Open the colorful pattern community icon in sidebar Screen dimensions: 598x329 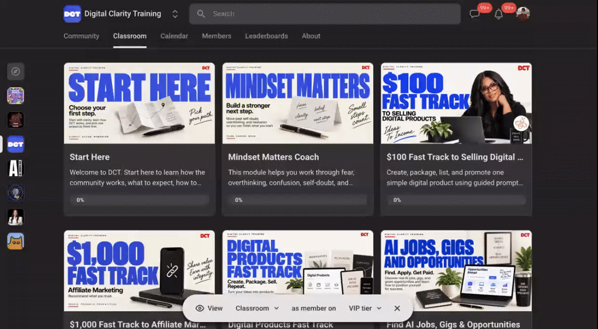coord(16,96)
